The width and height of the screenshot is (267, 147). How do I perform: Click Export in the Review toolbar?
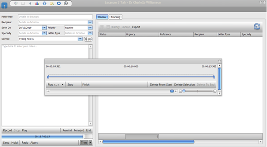click(136, 27)
